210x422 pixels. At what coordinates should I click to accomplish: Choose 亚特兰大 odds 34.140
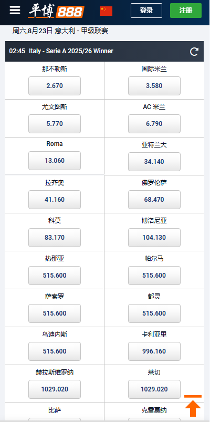click(x=154, y=162)
